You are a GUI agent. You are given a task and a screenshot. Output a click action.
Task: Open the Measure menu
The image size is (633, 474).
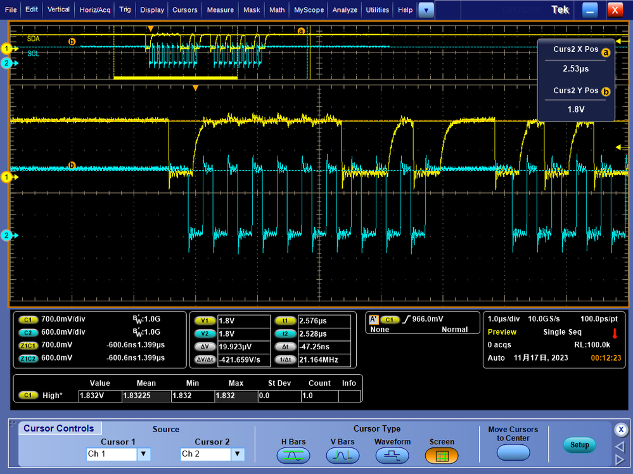click(220, 10)
